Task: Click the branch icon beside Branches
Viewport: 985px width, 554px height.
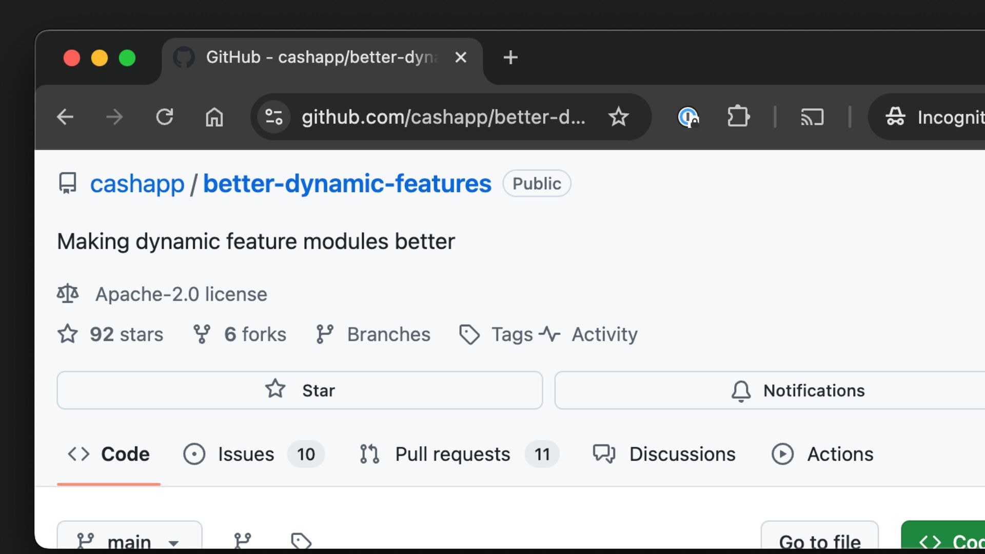Action: click(325, 334)
